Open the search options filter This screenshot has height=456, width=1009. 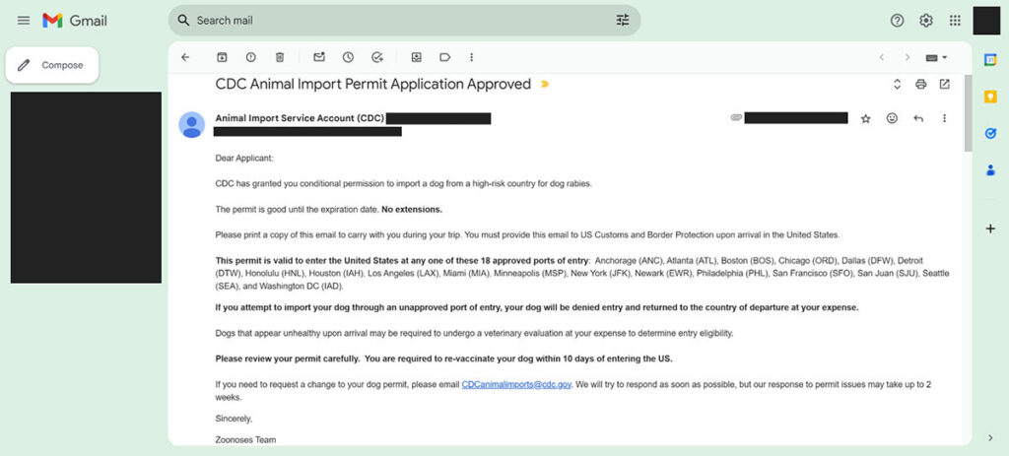622,21
